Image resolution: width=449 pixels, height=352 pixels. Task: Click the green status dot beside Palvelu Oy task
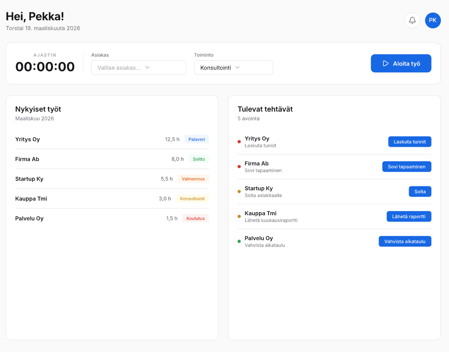[239, 241]
